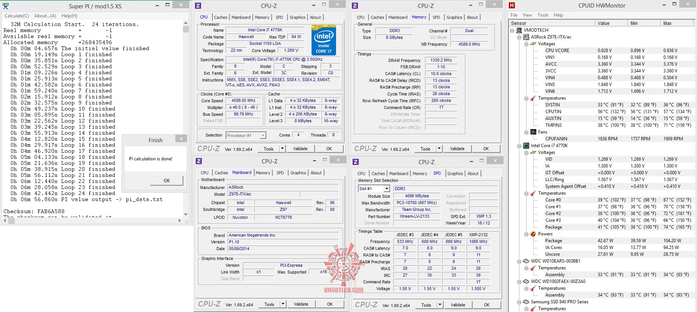Open the View menu in HWMonitor
The image size is (697, 312).
527,15
